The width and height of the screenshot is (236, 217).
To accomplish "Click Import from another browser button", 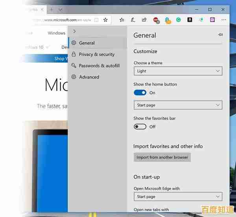I will [162, 157].
